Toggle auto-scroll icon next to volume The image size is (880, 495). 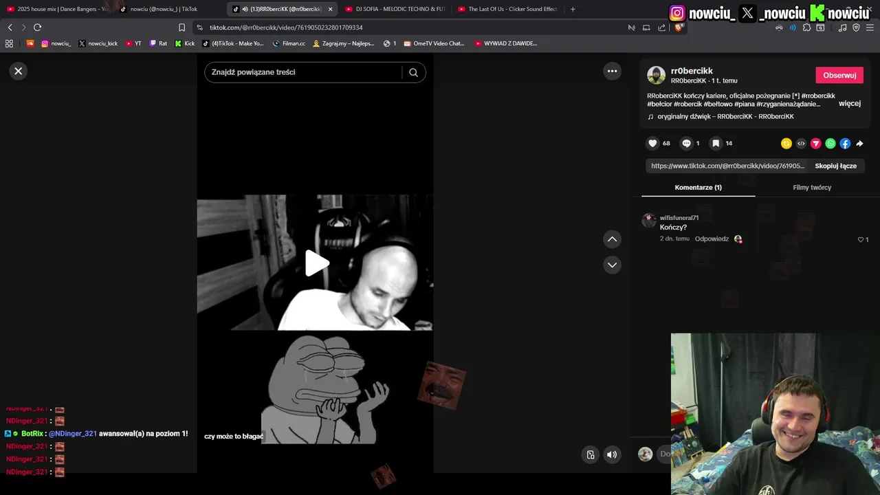coord(591,454)
